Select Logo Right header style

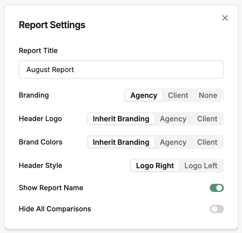(155, 166)
